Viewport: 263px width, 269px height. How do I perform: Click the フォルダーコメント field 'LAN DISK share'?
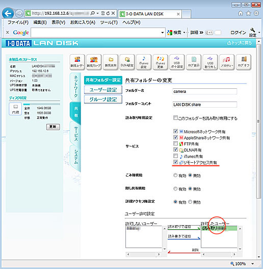(x=204, y=105)
